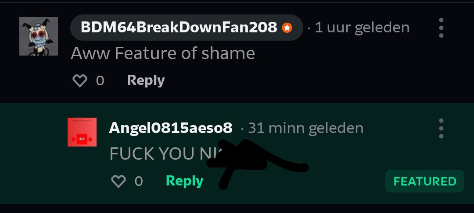
Task: Click the green highlighted featured comment background
Action: click(237, 154)
